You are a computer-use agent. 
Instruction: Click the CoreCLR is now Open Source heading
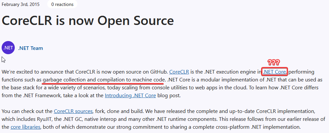coord(88,21)
